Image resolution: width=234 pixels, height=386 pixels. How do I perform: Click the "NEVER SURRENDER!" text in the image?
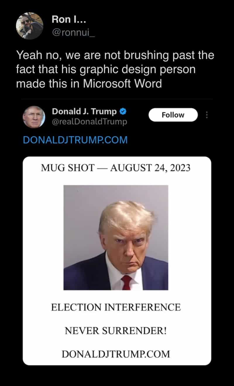tap(116, 331)
